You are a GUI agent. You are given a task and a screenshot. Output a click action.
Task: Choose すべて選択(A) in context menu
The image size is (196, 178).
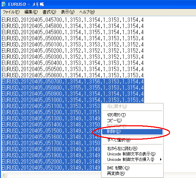coord(132,140)
